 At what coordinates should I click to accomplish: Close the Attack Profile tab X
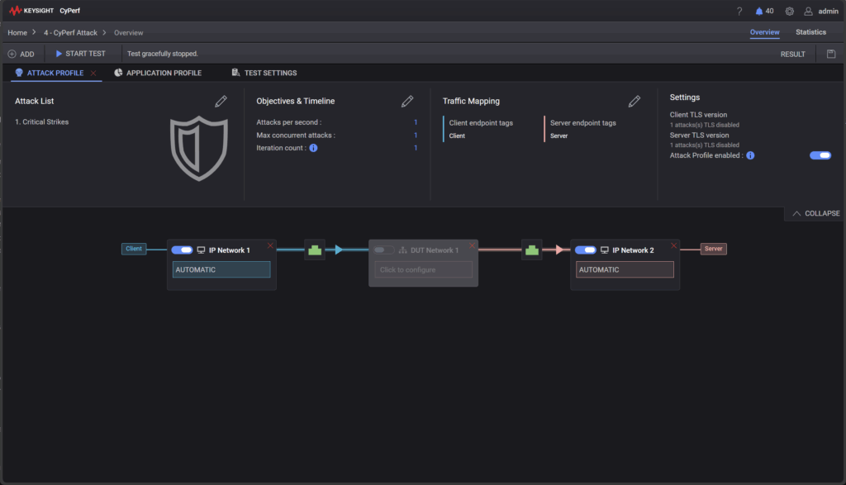tap(93, 73)
